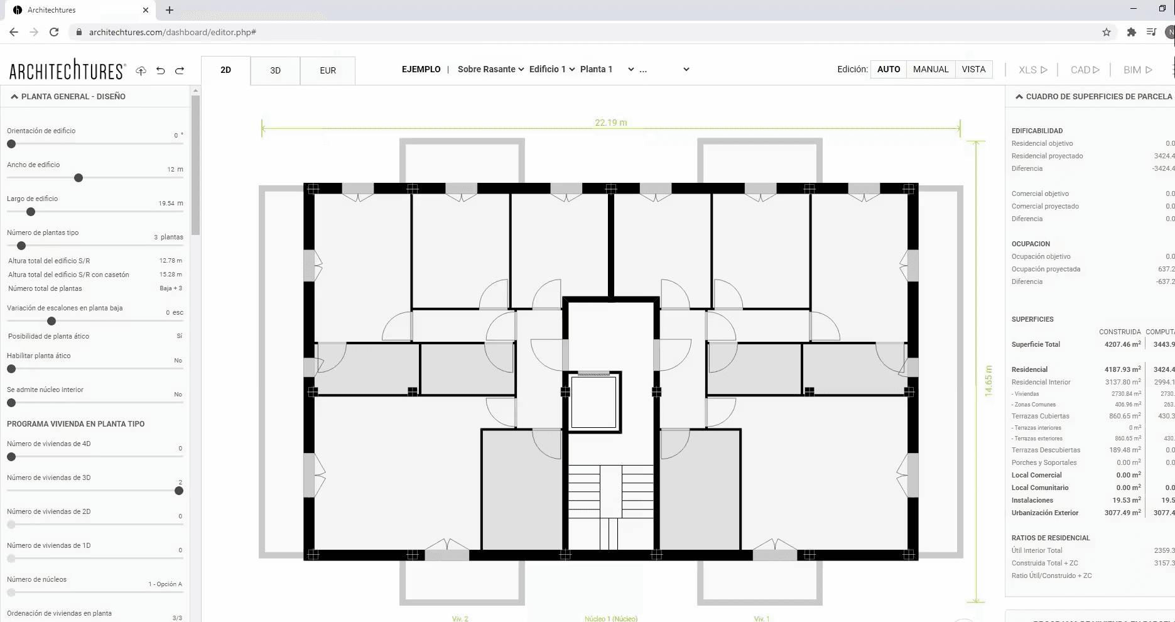
Task: Toggle Se admite núcleo interior switch
Action: (x=11, y=403)
